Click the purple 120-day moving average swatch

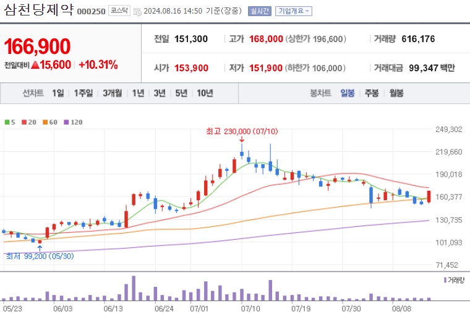pyautogui.click(x=67, y=122)
